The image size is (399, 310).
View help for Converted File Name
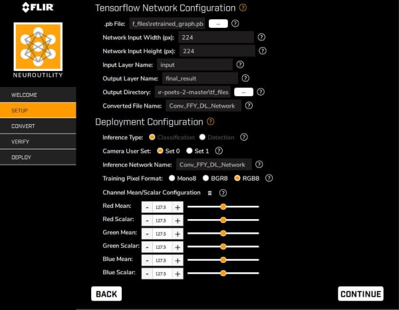tap(249, 106)
